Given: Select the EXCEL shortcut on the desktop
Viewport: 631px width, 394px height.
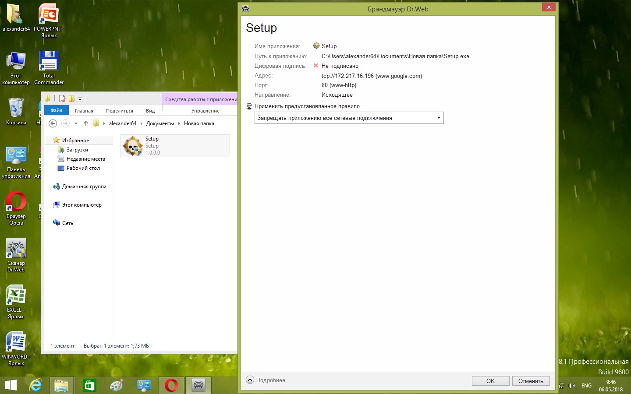Looking at the screenshot, I should tap(16, 303).
